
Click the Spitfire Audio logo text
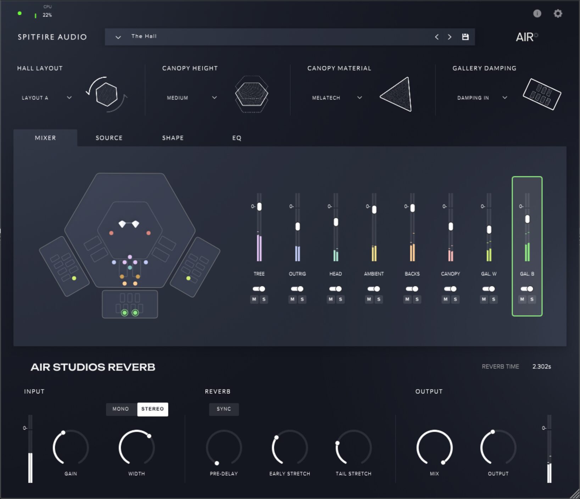coord(52,37)
